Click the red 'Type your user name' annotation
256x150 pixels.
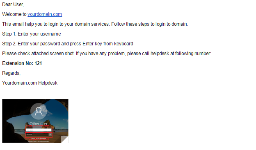37,125
